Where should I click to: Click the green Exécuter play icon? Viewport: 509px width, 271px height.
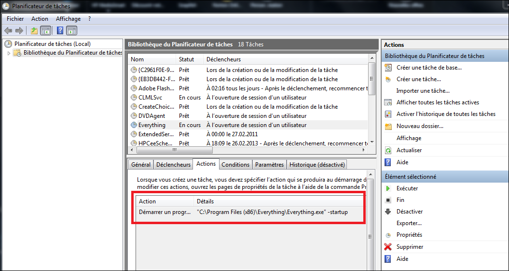pyautogui.click(x=388, y=188)
